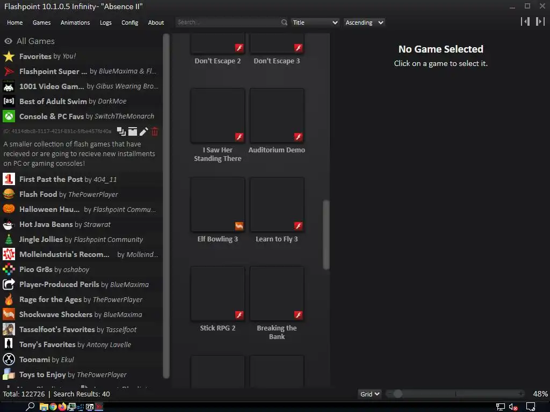This screenshot has width=550, height=412.
Task: Open the Toonami playlist by Ekul
Action: [82, 359]
